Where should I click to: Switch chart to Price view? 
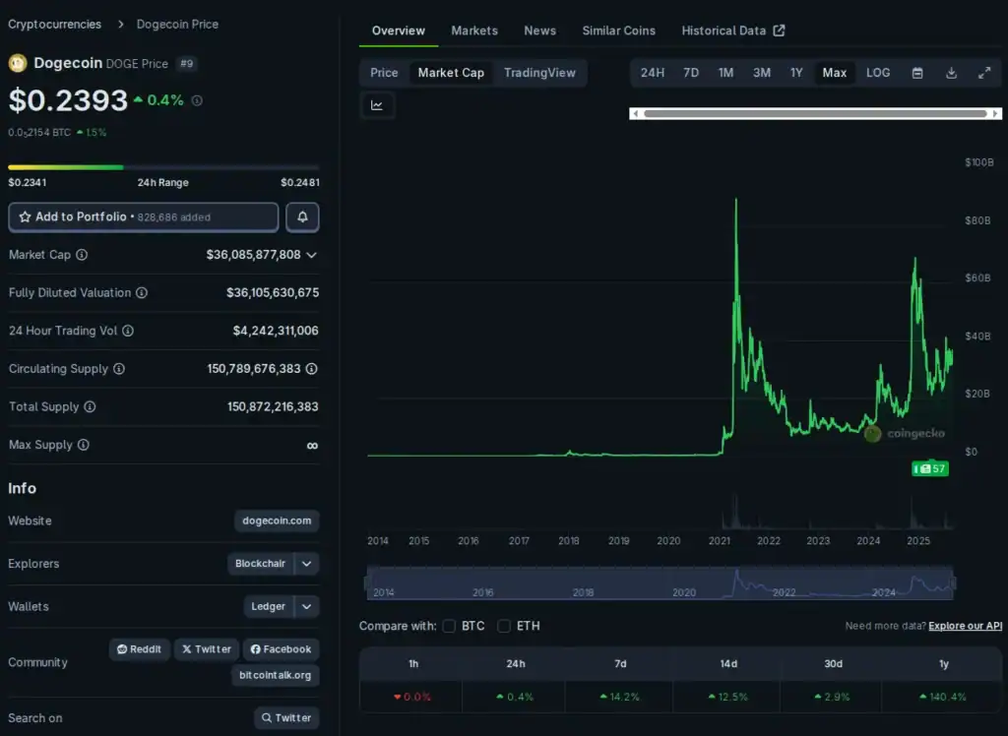(384, 73)
